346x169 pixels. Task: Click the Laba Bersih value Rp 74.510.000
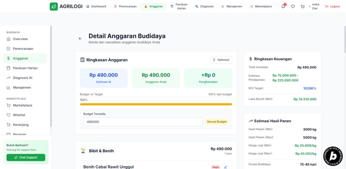click(x=305, y=99)
